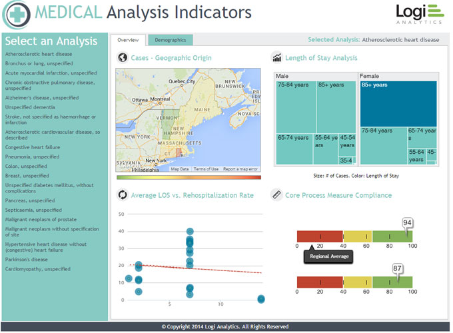Click the Female 55-64 years treemap block
Viewport: 453px width, 333px height.
[416, 157]
